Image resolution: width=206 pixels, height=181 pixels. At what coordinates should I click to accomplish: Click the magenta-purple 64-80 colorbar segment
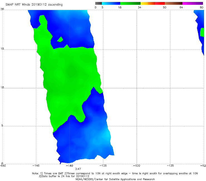[x=193, y=3]
